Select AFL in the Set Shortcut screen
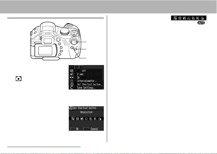This screenshot has height=154, width=217. [x=95, y=119]
